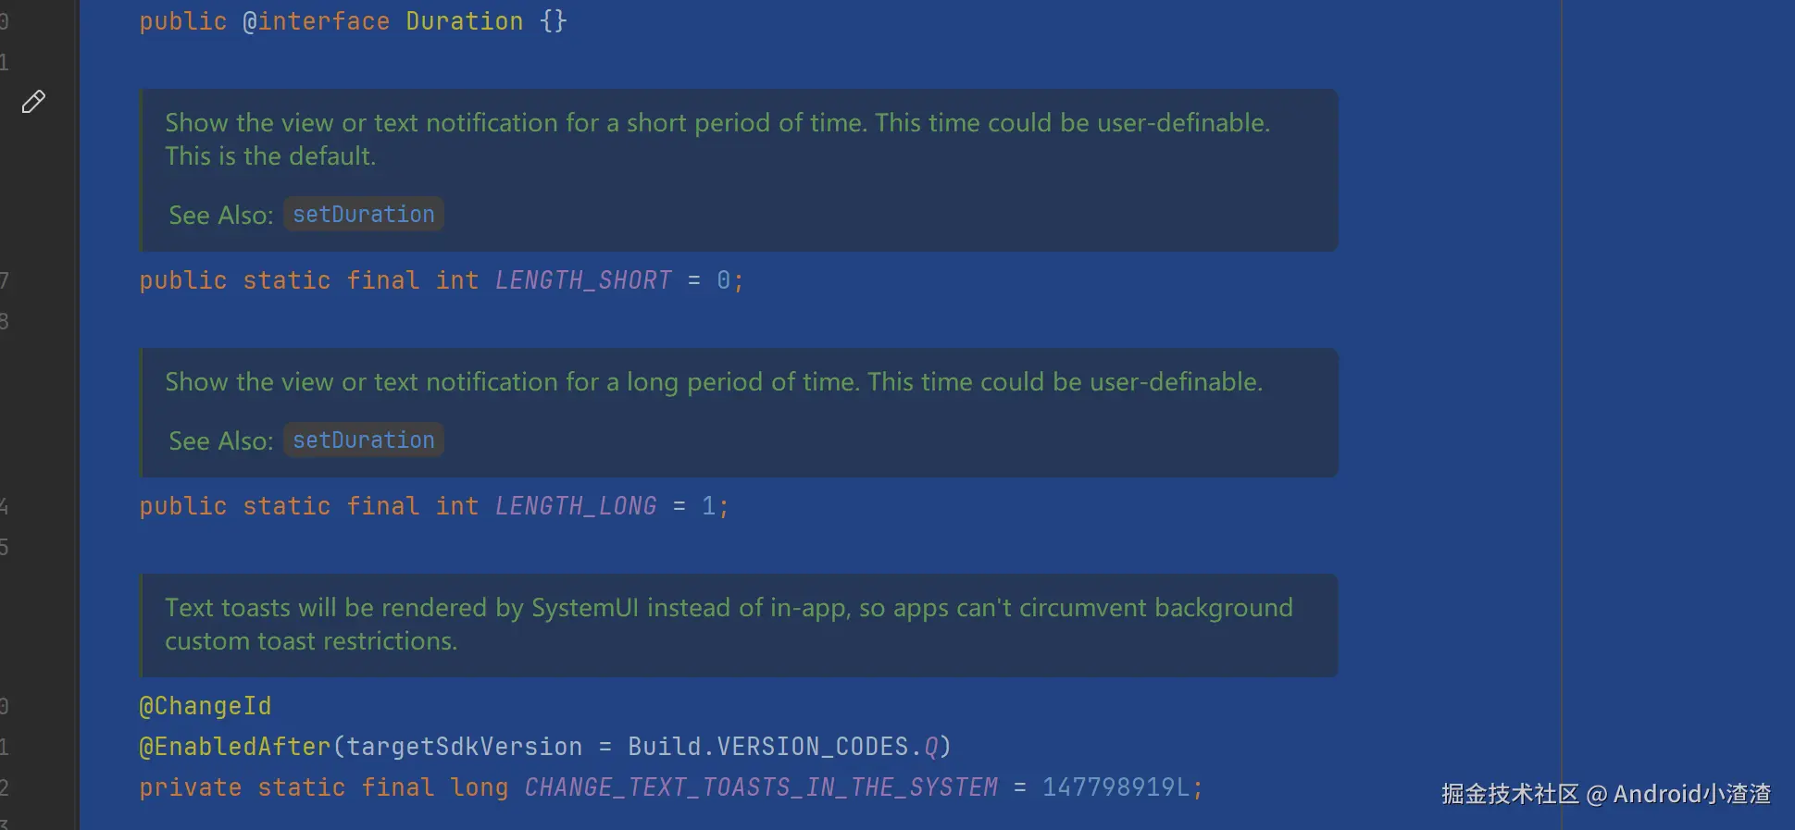Click the VERSION_CODES reference
This screenshot has width=1795, height=830.
click(x=813, y=747)
